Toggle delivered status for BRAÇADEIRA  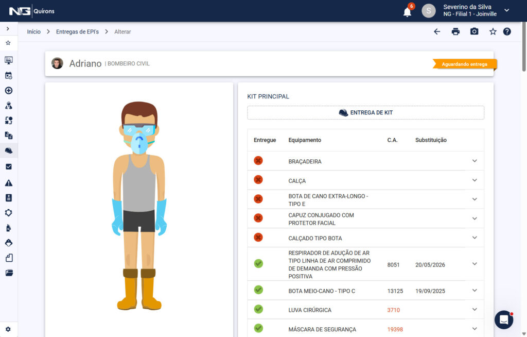point(258,161)
